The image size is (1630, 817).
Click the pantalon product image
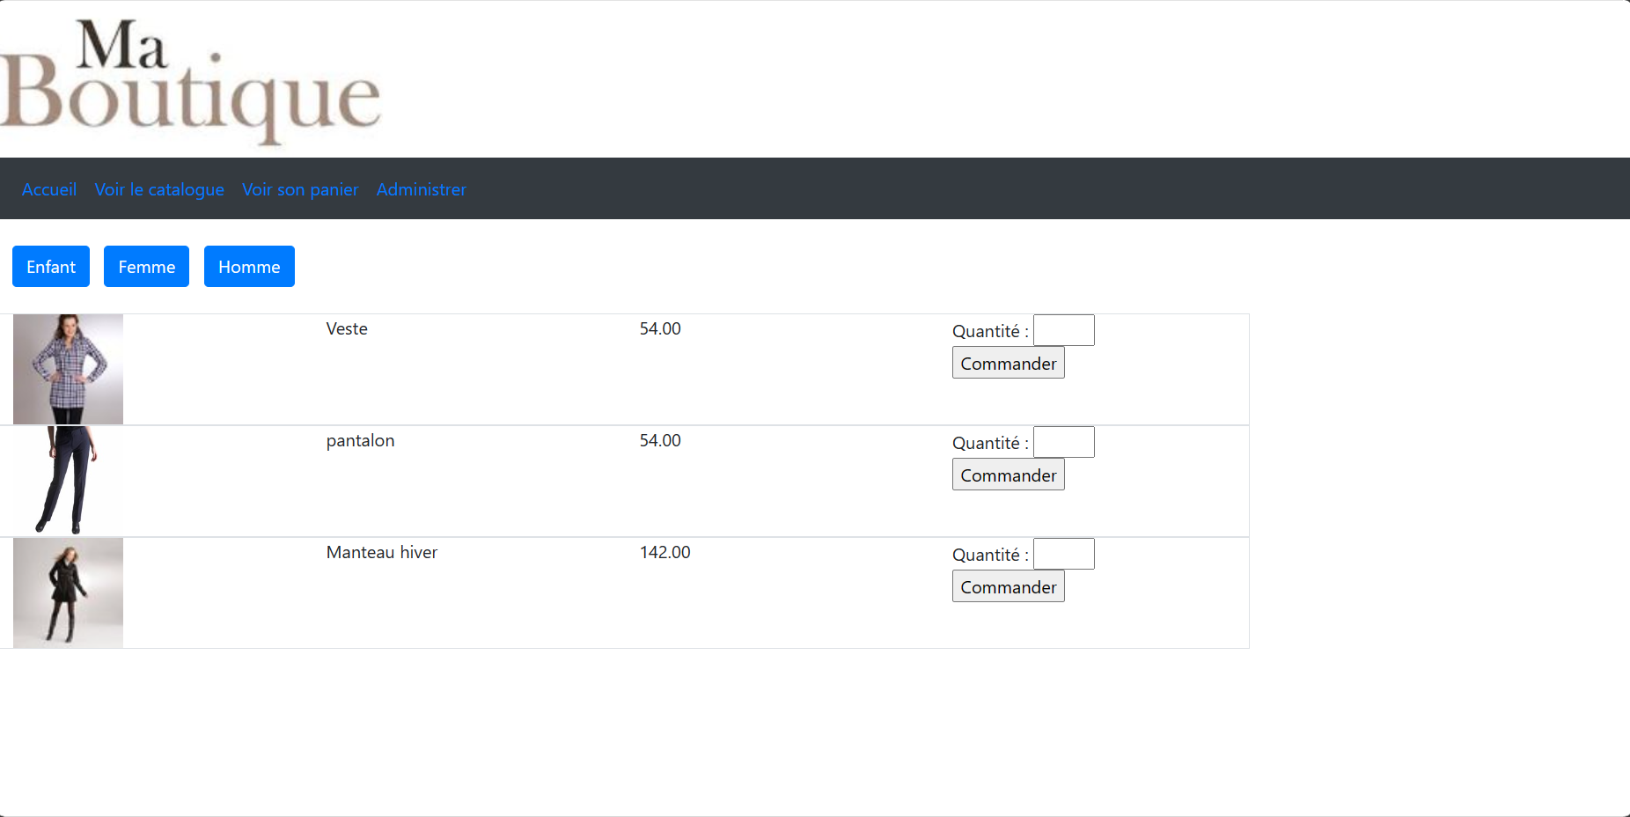pyautogui.click(x=69, y=481)
